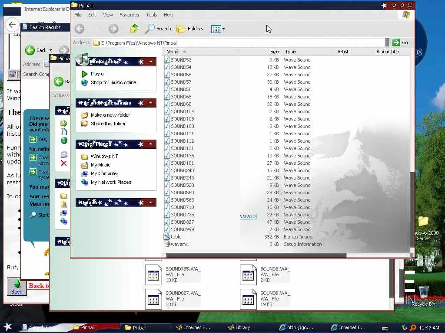The image size is (445, 333).
Task: Open the address bar dropdown arrow
Action: (x=387, y=42)
